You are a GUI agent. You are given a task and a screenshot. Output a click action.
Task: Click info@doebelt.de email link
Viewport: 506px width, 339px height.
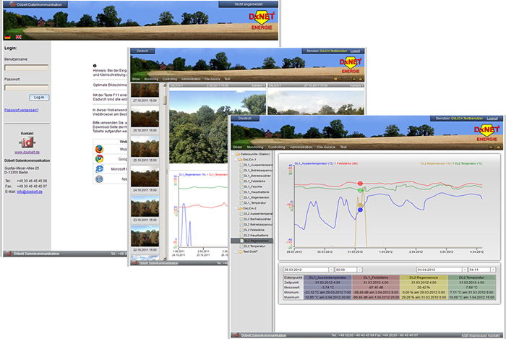tap(30, 192)
